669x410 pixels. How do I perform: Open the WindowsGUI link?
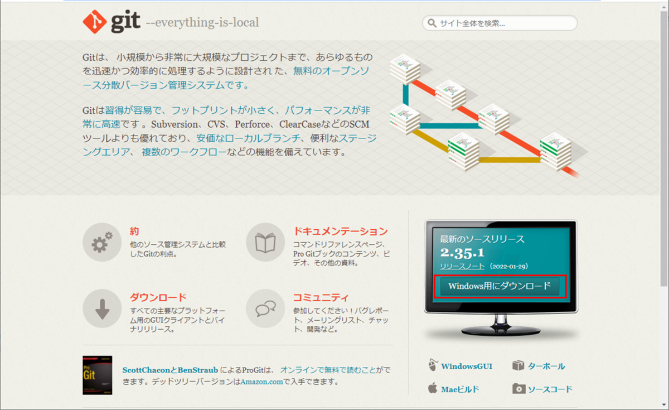click(x=467, y=366)
